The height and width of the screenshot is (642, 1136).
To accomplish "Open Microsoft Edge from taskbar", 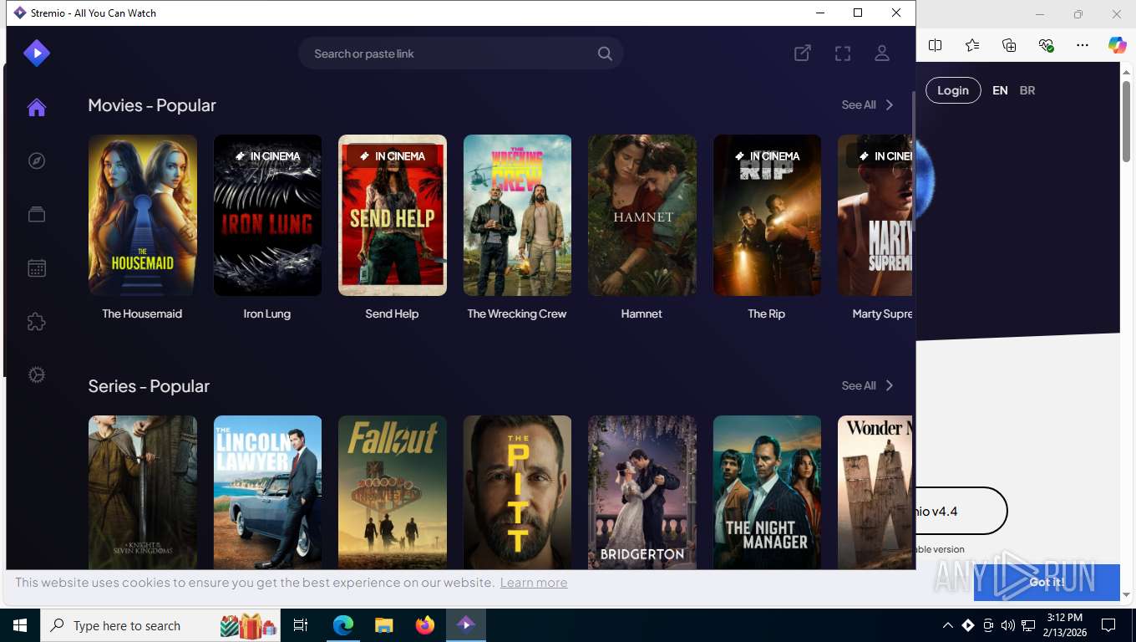I will click(x=343, y=625).
